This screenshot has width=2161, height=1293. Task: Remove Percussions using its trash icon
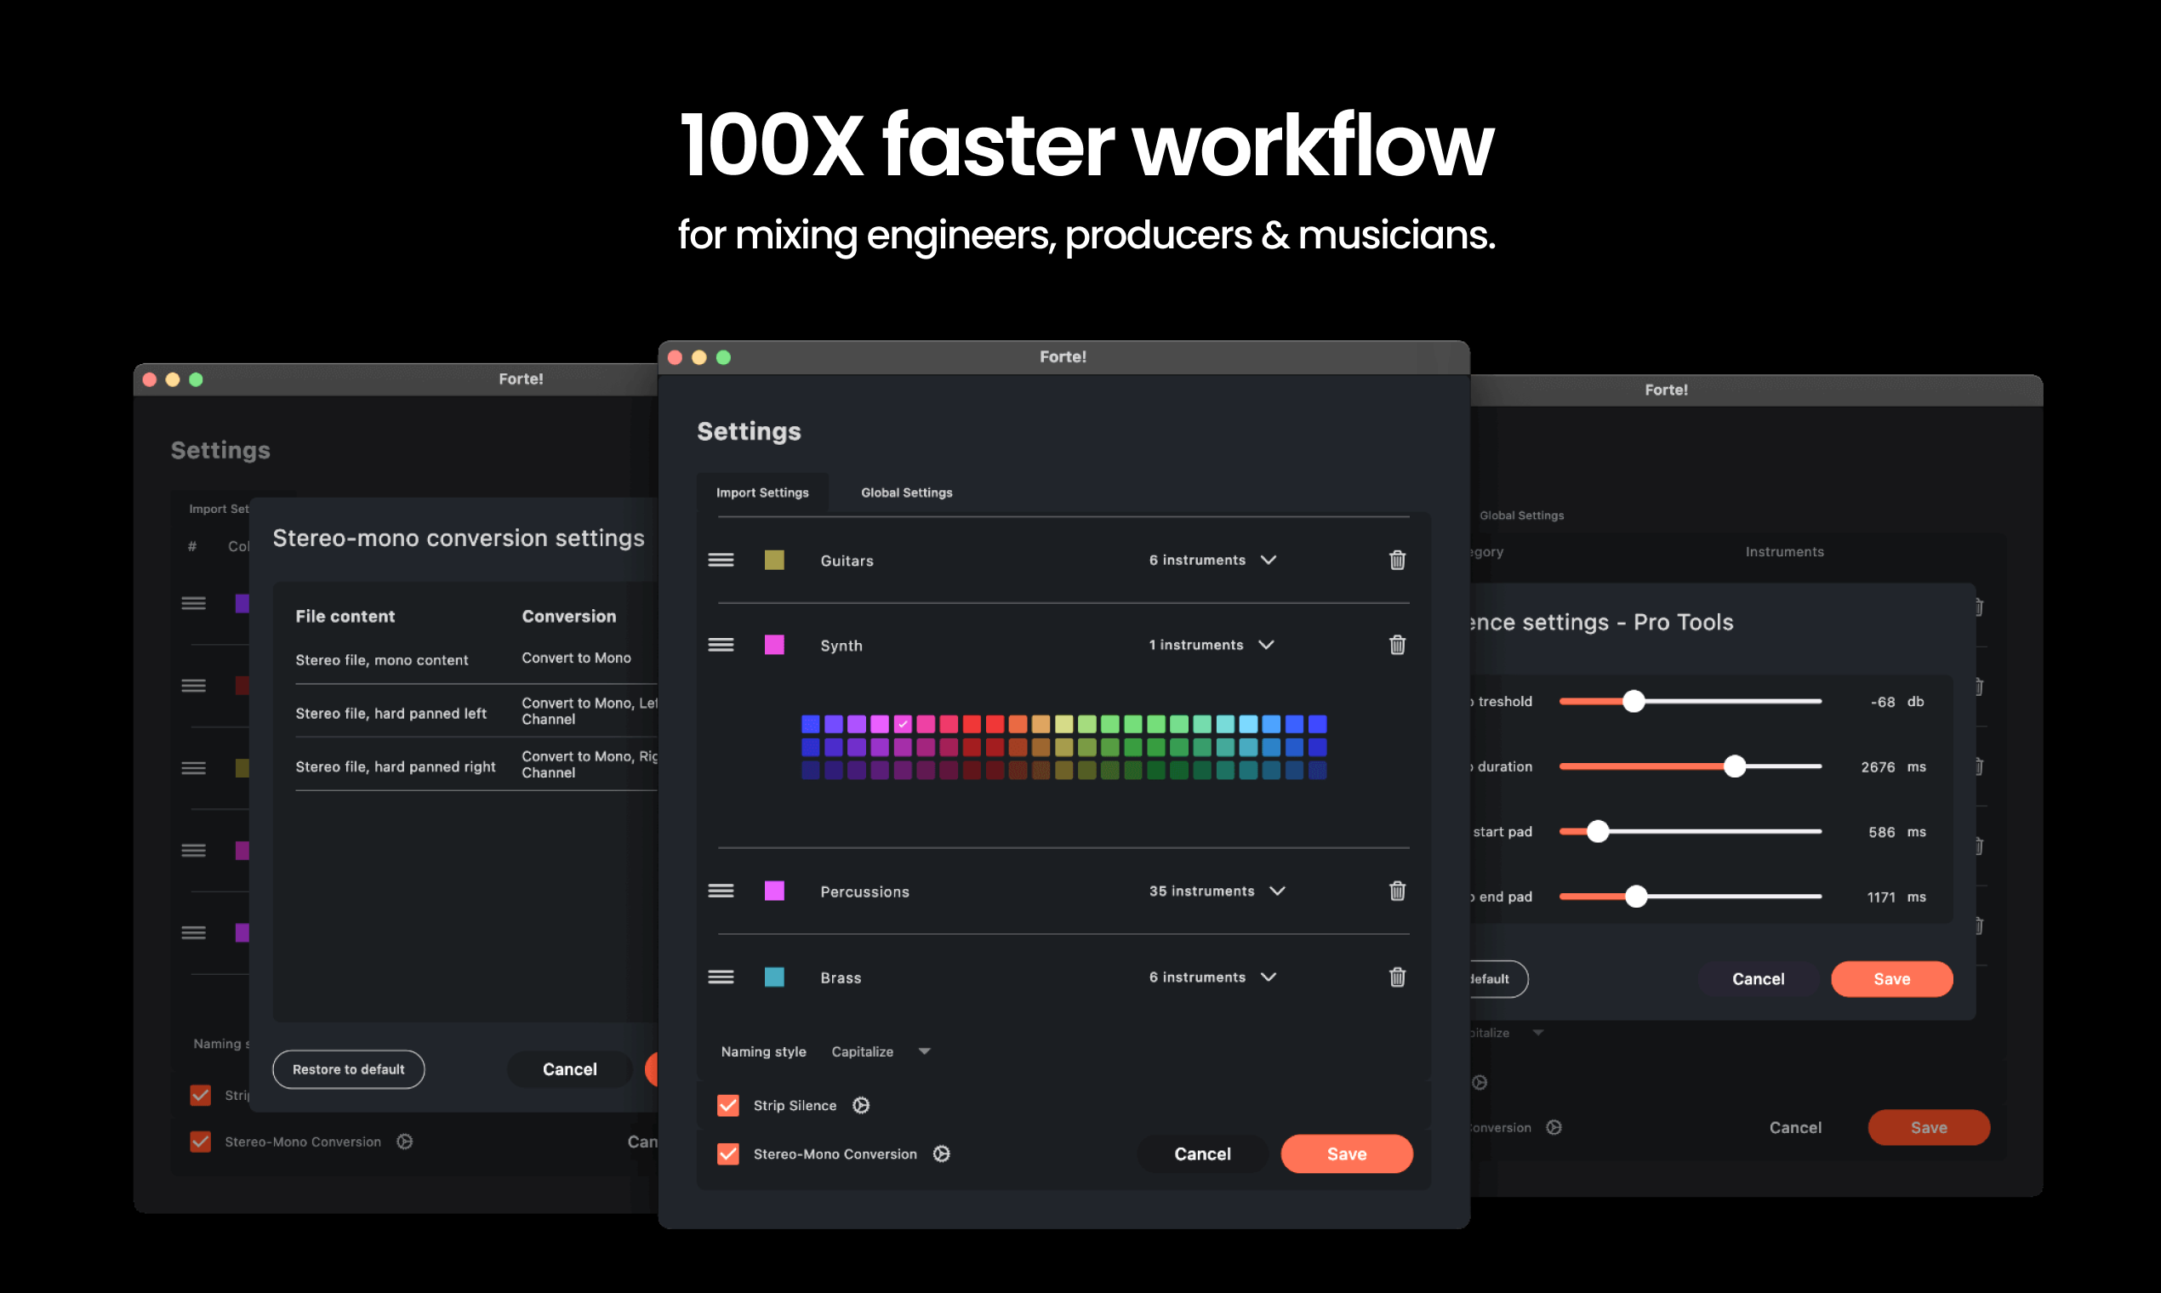click(x=1397, y=891)
